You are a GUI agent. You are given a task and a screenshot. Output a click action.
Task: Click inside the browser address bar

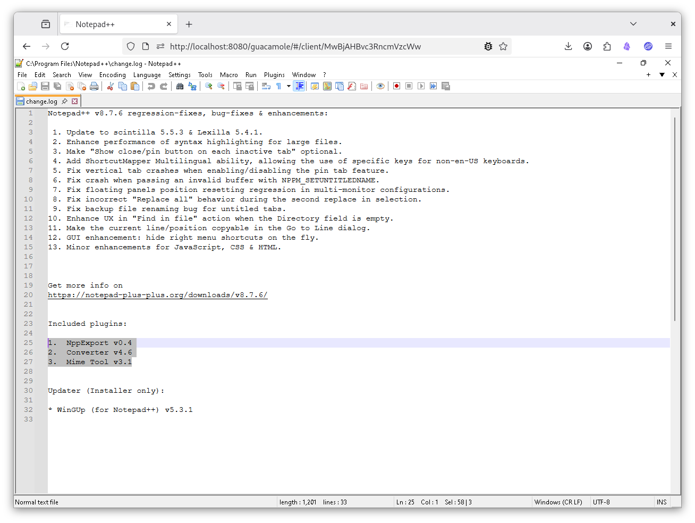click(319, 46)
